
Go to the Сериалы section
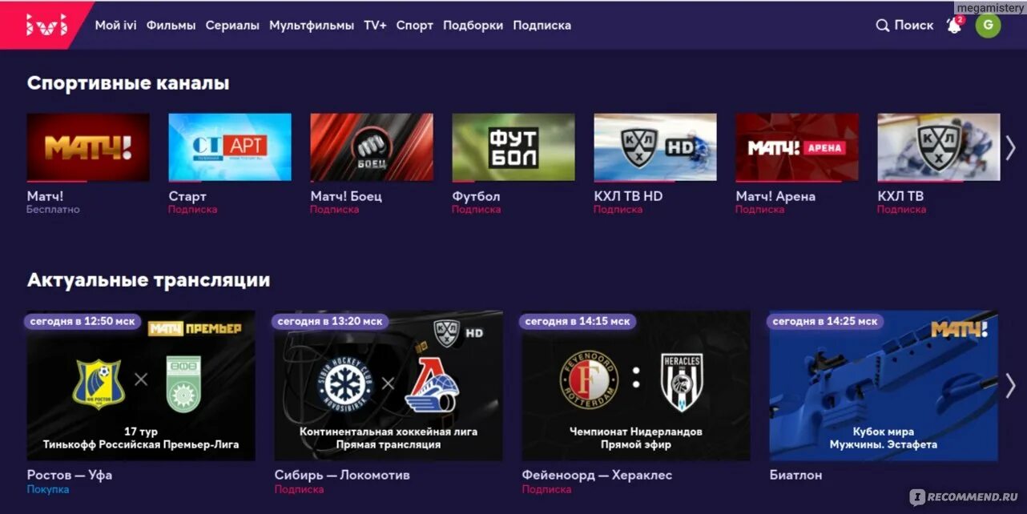click(232, 26)
